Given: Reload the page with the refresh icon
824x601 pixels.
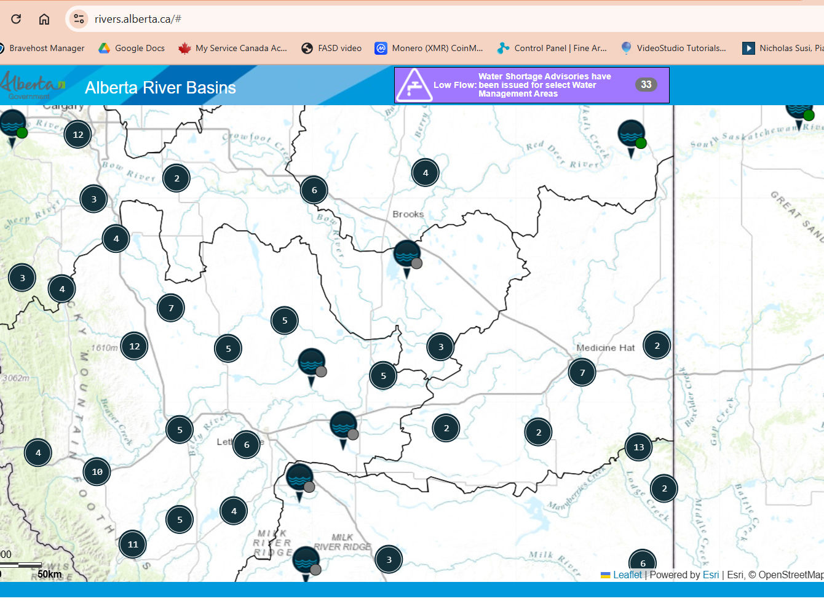Looking at the screenshot, I should point(16,18).
